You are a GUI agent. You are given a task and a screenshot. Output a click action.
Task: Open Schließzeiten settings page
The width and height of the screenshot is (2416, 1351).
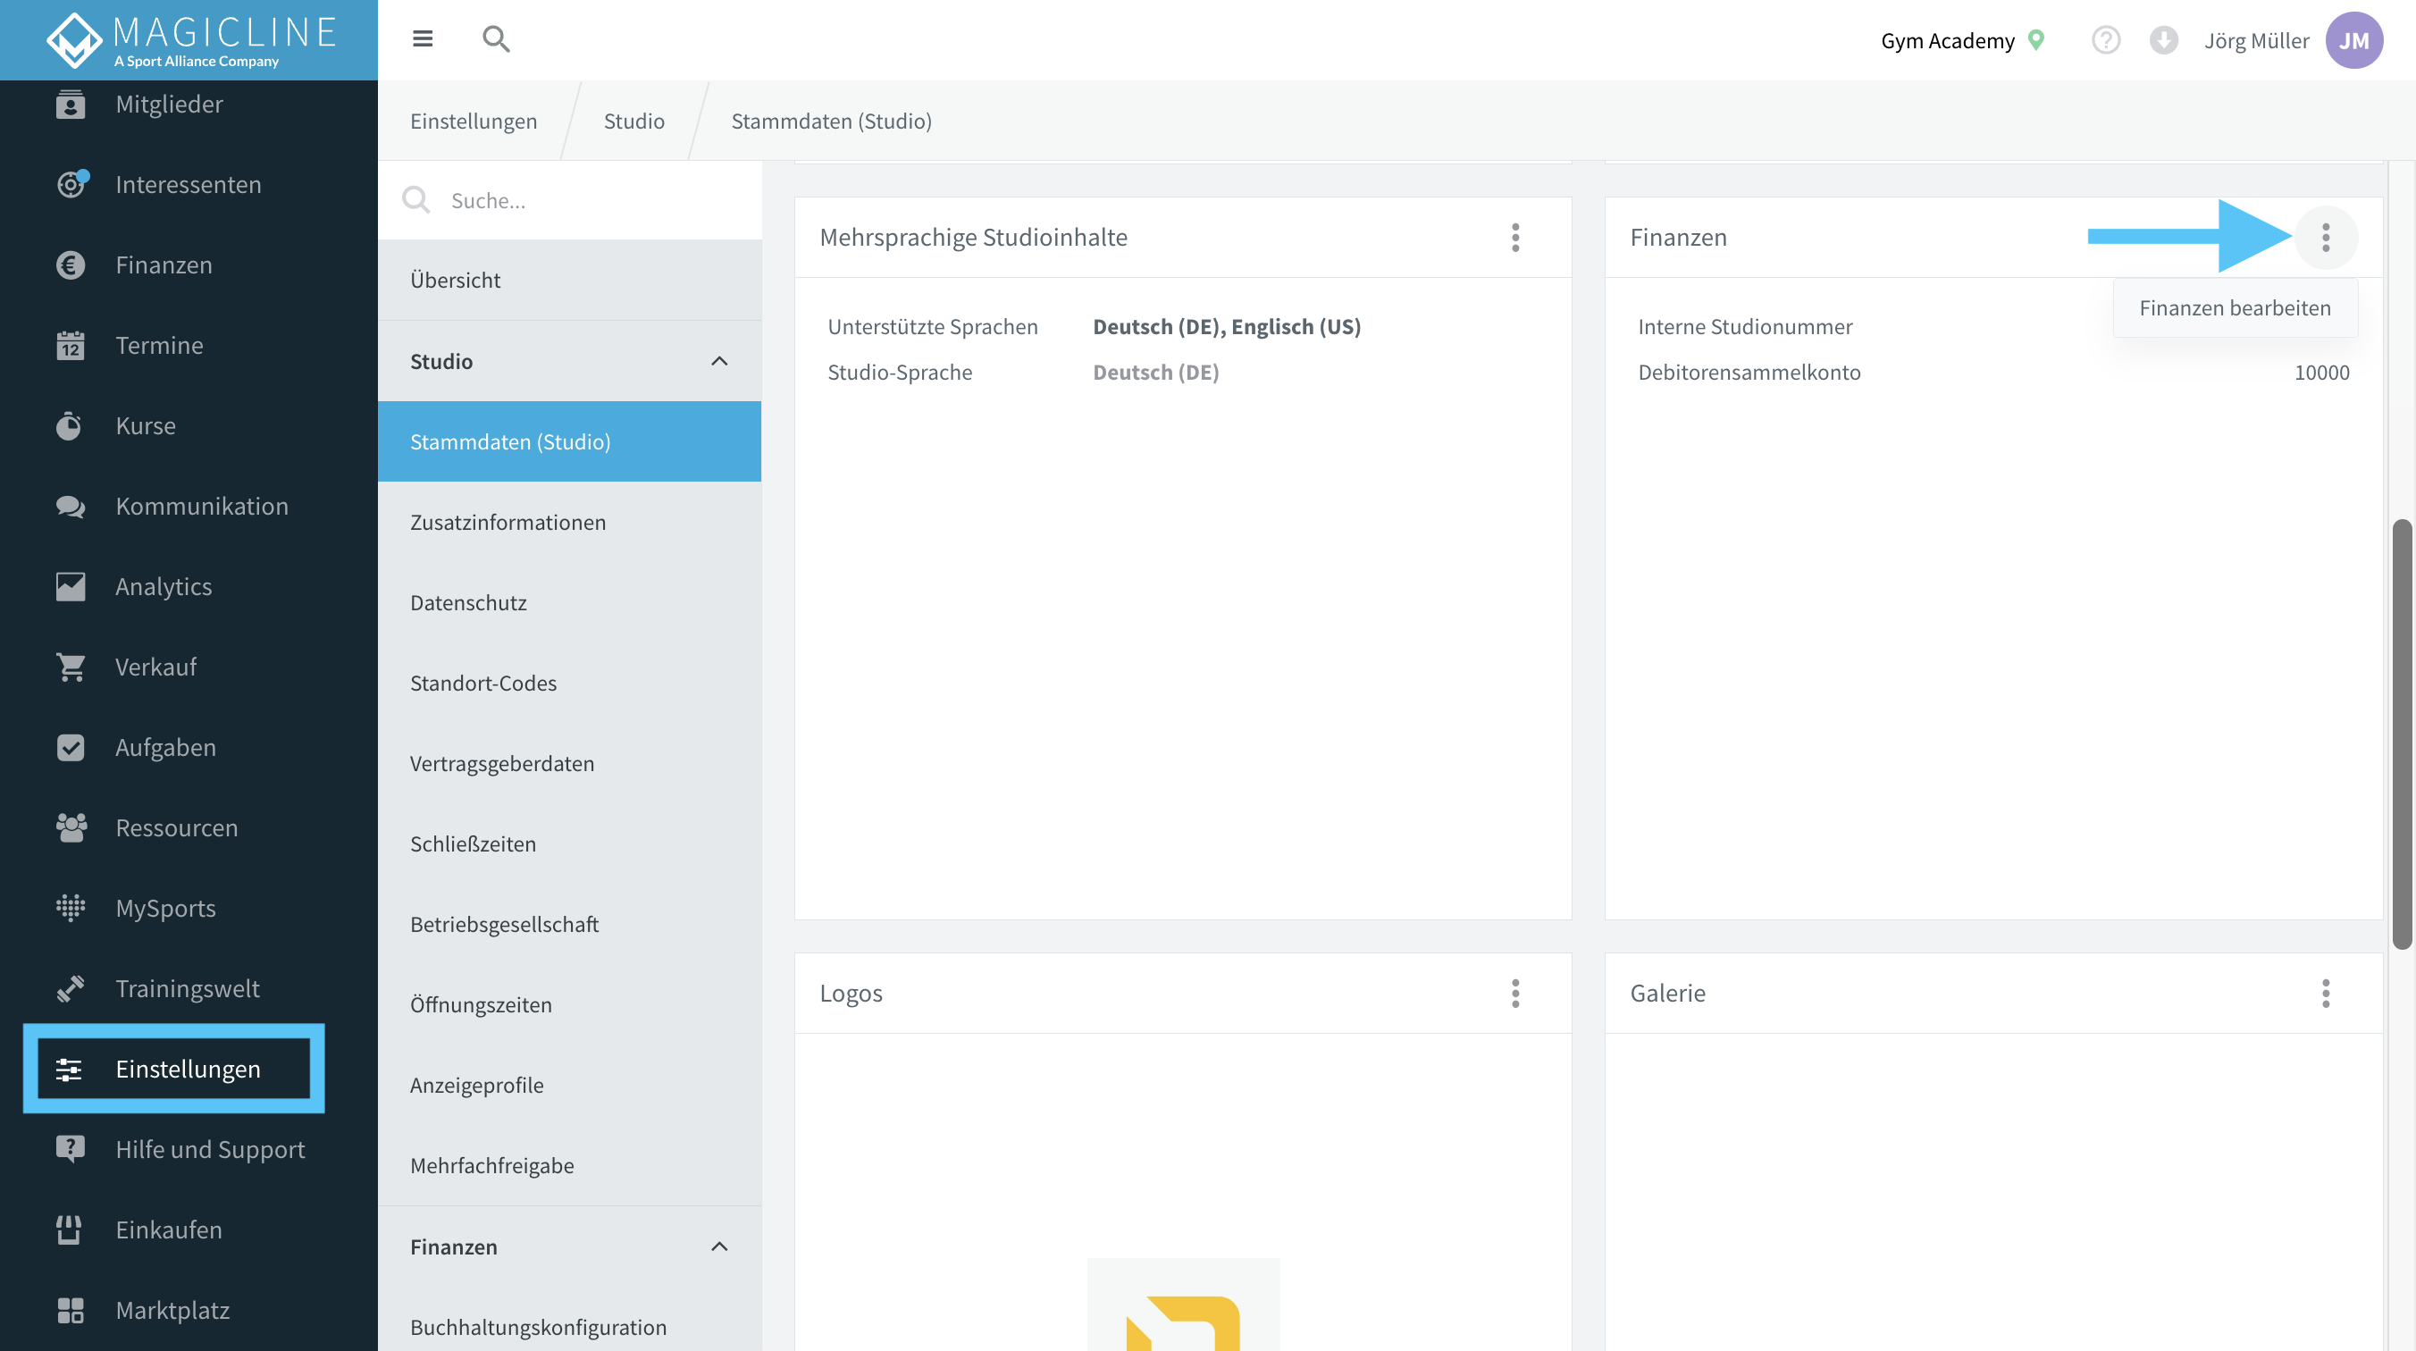[x=569, y=843]
